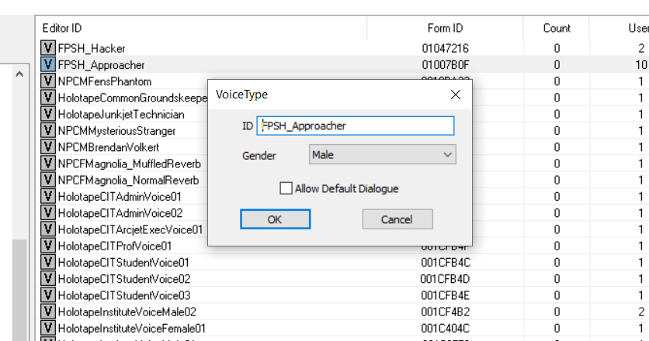The height and width of the screenshot is (341, 649).
Task: Click the voice type icon beside FPSH_Approacher row
Action: 48,64
